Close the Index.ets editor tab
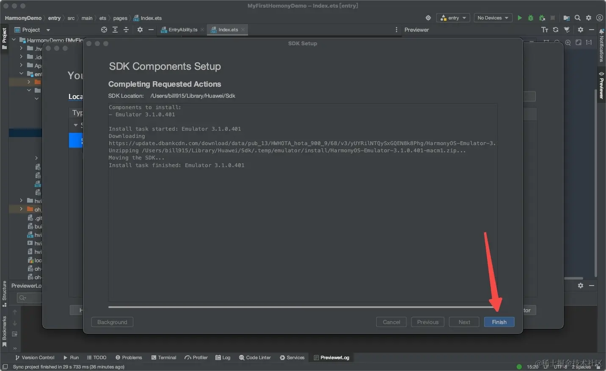606x371 pixels. pyautogui.click(x=243, y=30)
